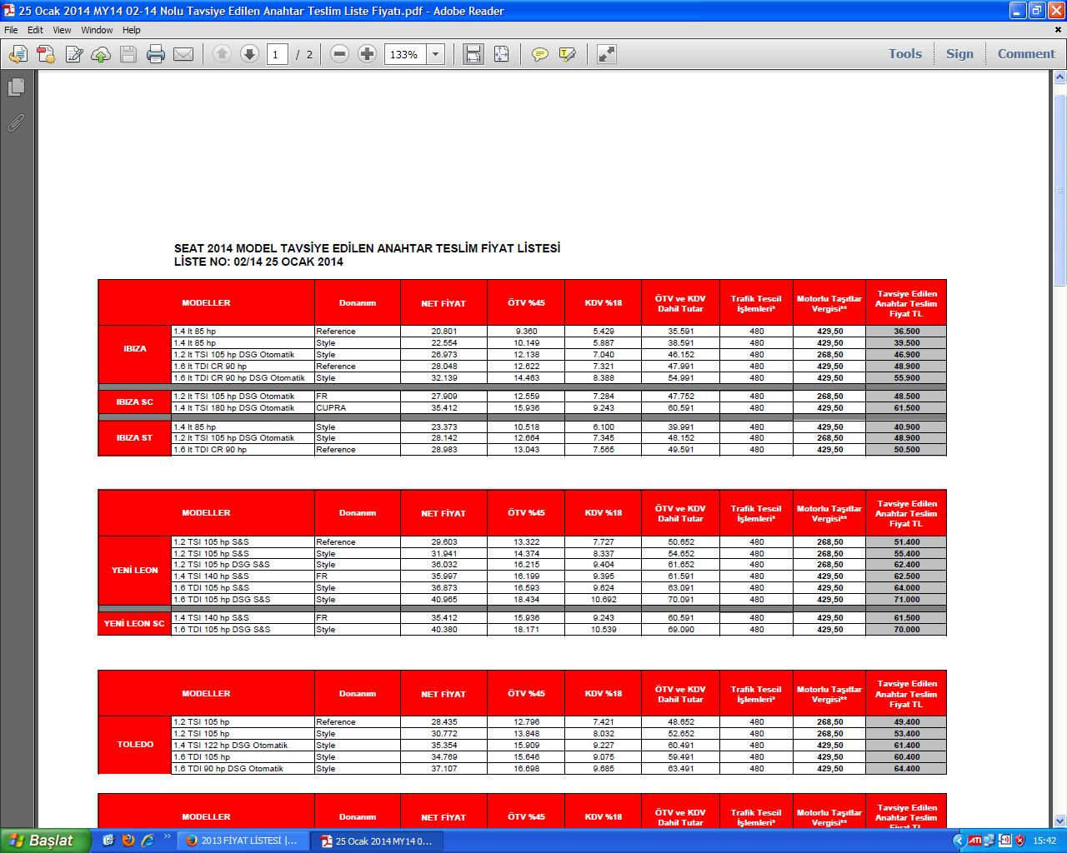Open the Help menu
Screen dimensions: 1067x853
(132, 30)
